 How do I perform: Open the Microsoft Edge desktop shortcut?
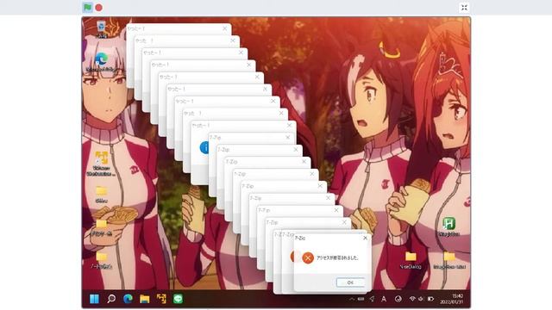pos(102,62)
